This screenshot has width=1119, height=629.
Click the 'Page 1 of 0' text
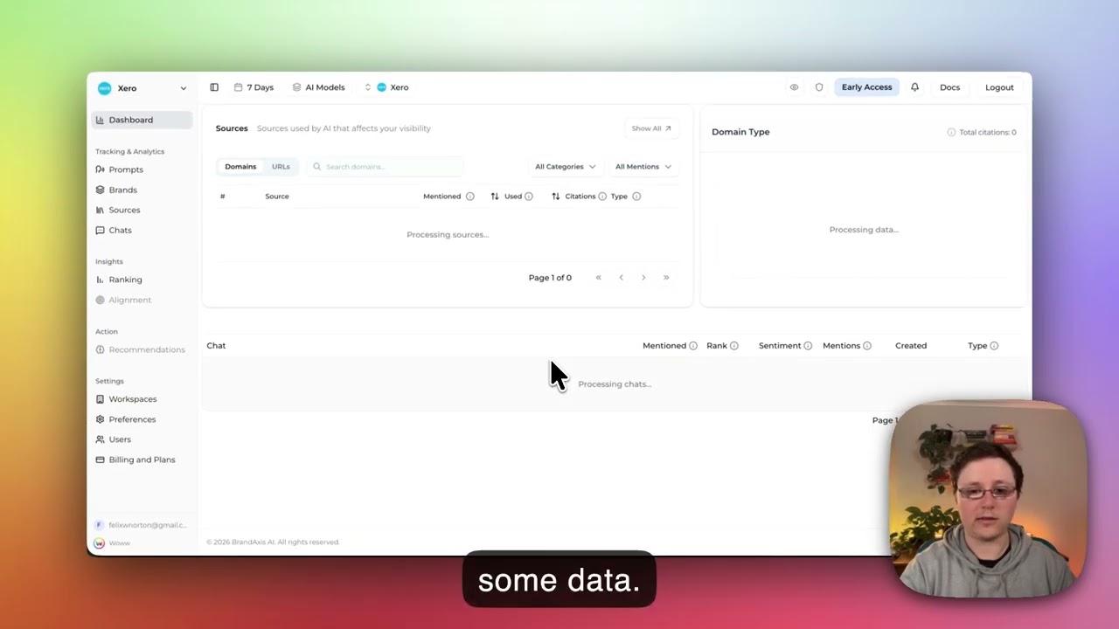point(550,278)
